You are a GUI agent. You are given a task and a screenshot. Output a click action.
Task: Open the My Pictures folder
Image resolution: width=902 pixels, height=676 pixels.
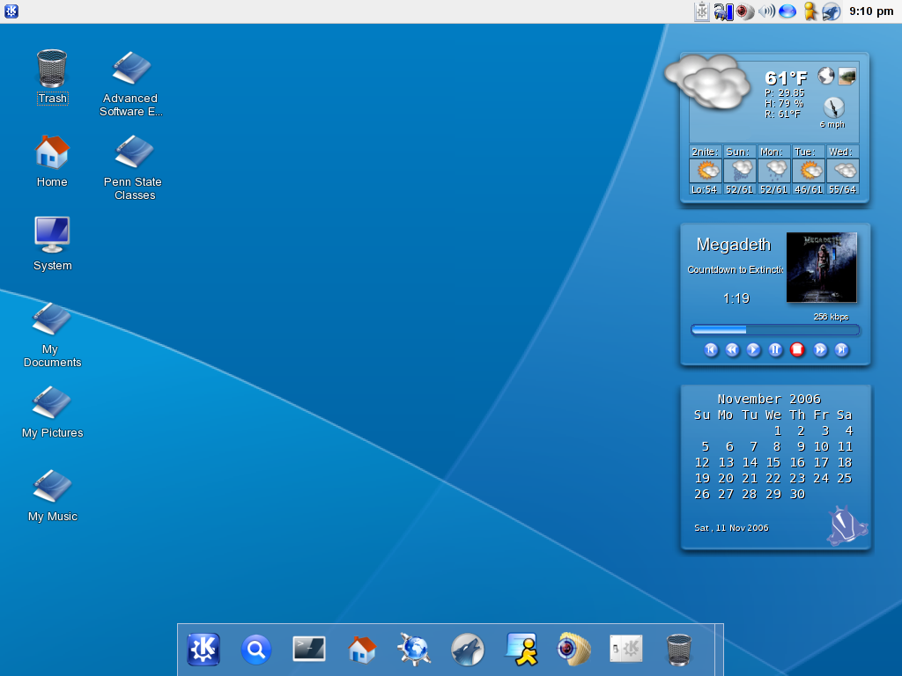(52, 412)
